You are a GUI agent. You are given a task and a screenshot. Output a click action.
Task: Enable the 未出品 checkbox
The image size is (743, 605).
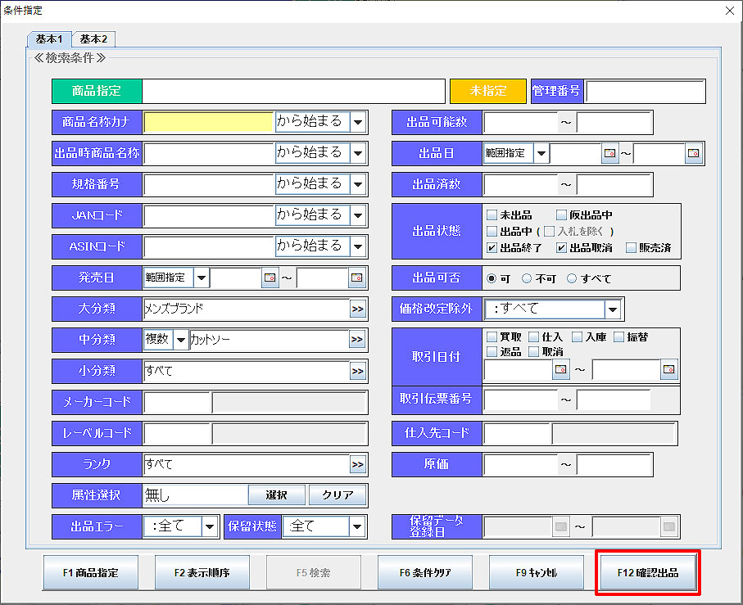coord(492,215)
